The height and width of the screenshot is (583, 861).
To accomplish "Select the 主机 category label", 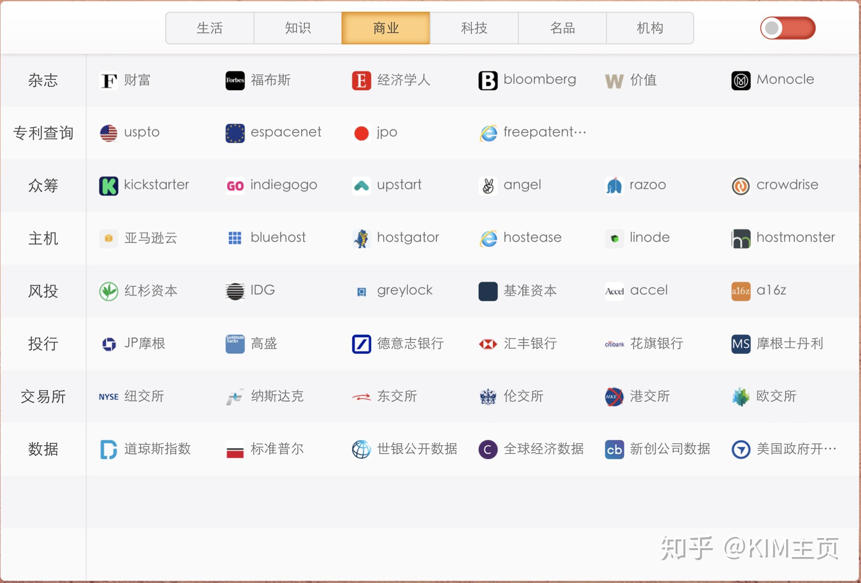I will [43, 238].
